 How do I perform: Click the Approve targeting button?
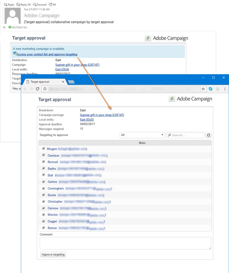(x=53, y=255)
